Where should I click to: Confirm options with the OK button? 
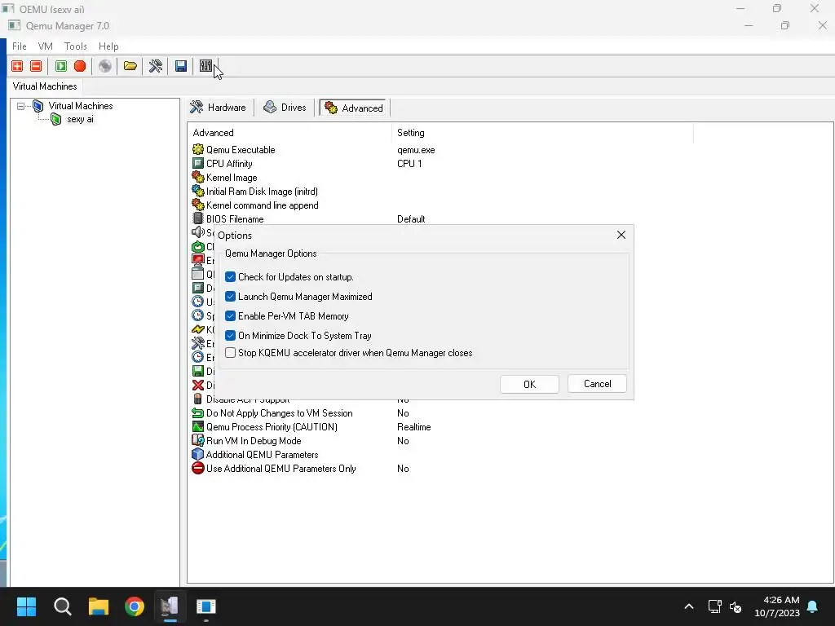pyautogui.click(x=529, y=385)
